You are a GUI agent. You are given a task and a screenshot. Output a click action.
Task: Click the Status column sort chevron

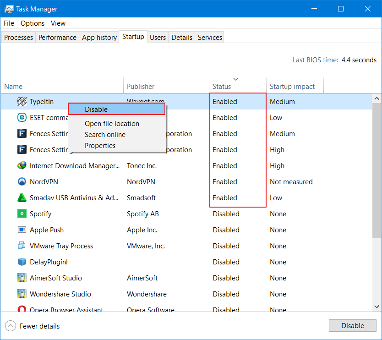coord(235,79)
